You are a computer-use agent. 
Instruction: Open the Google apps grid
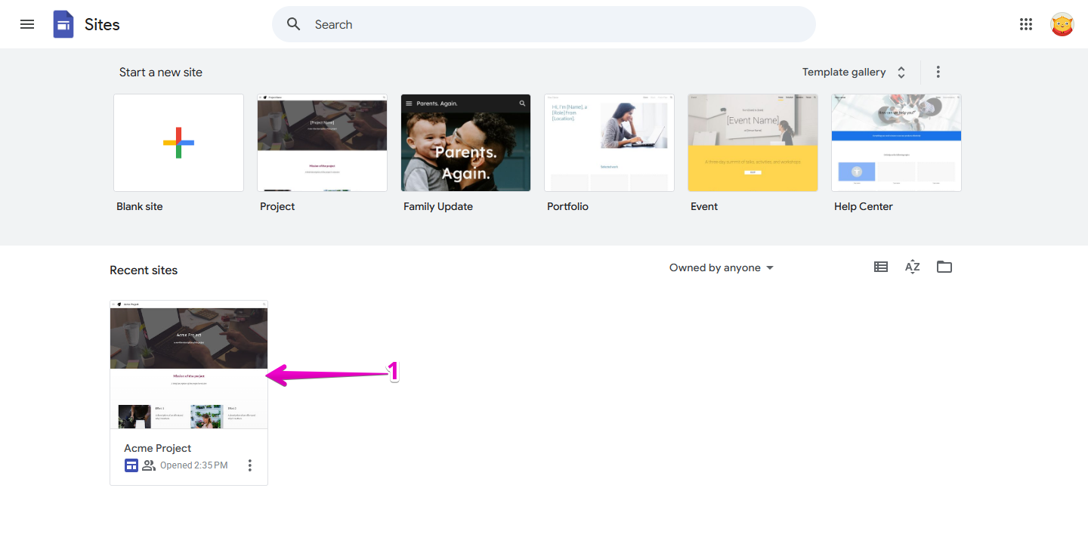tap(1025, 24)
